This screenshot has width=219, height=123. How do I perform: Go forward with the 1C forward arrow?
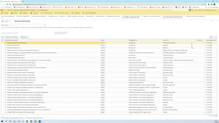(10, 21)
